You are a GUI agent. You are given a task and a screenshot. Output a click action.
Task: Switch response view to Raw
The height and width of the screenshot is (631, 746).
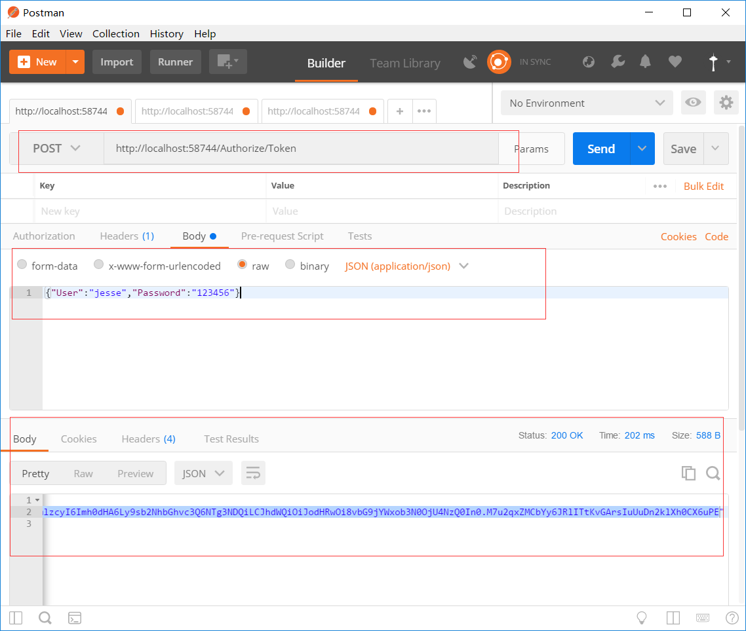click(83, 474)
